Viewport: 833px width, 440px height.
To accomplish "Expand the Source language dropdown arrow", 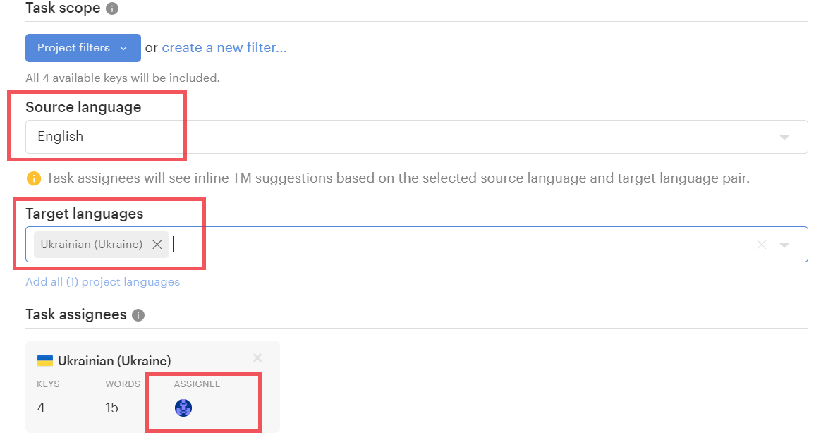I will click(784, 137).
